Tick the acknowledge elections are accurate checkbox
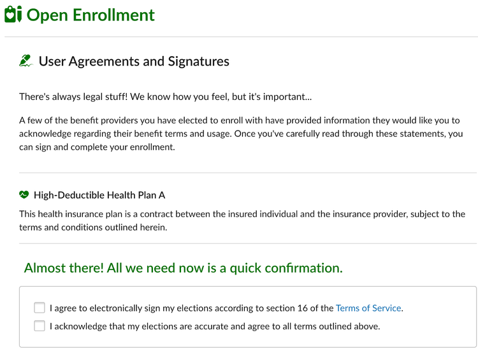This screenshot has width=478, height=349. click(40, 326)
